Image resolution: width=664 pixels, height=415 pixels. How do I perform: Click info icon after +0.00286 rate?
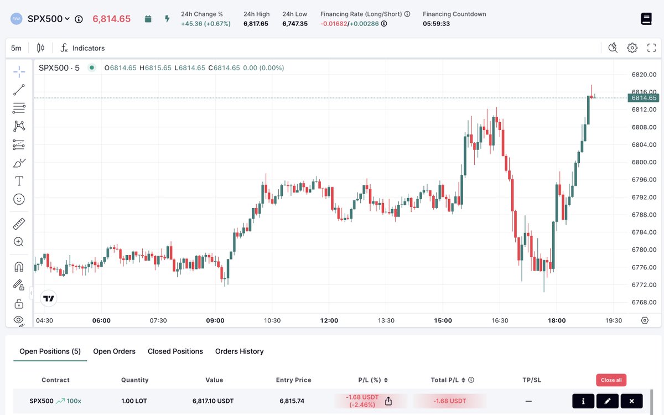[x=384, y=24]
